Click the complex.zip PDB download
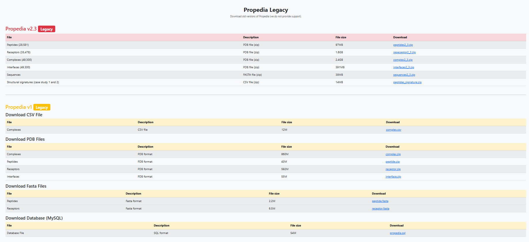This screenshot has width=529, height=242. coord(393,154)
